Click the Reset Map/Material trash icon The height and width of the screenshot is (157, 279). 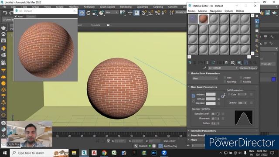pyautogui.click(x=207, y=62)
